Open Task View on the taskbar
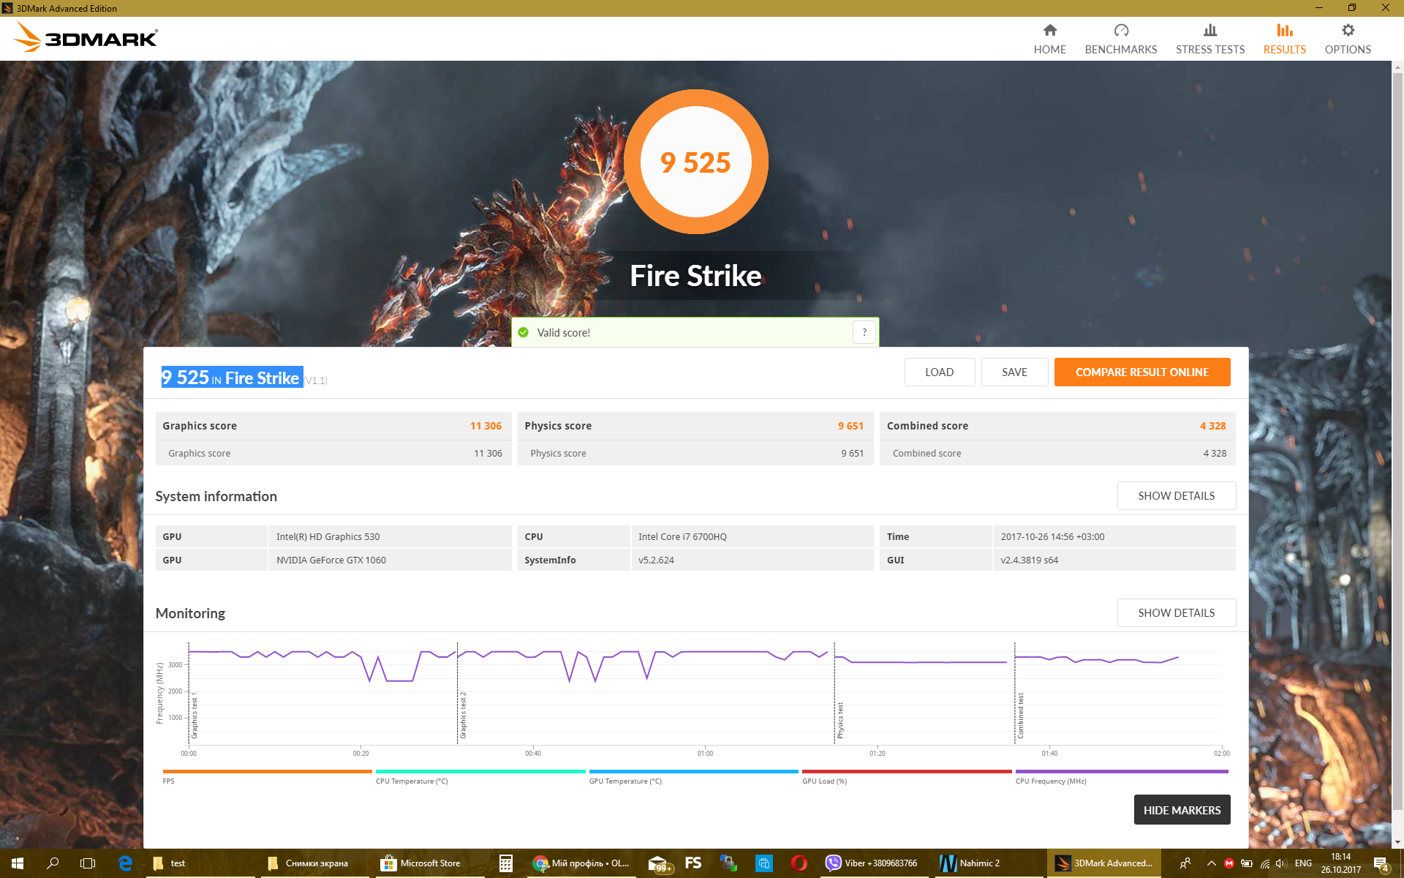 click(x=88, y=863)
